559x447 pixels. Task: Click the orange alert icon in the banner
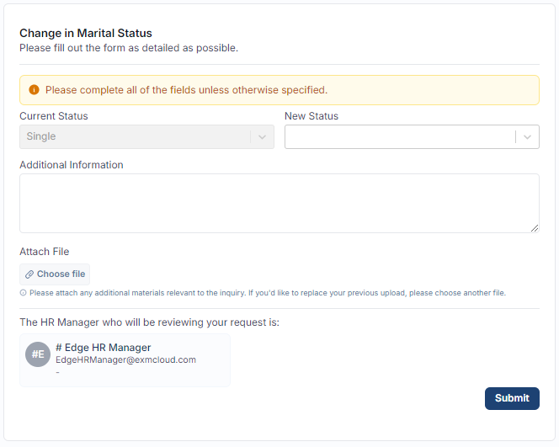[x=34, y=90]
